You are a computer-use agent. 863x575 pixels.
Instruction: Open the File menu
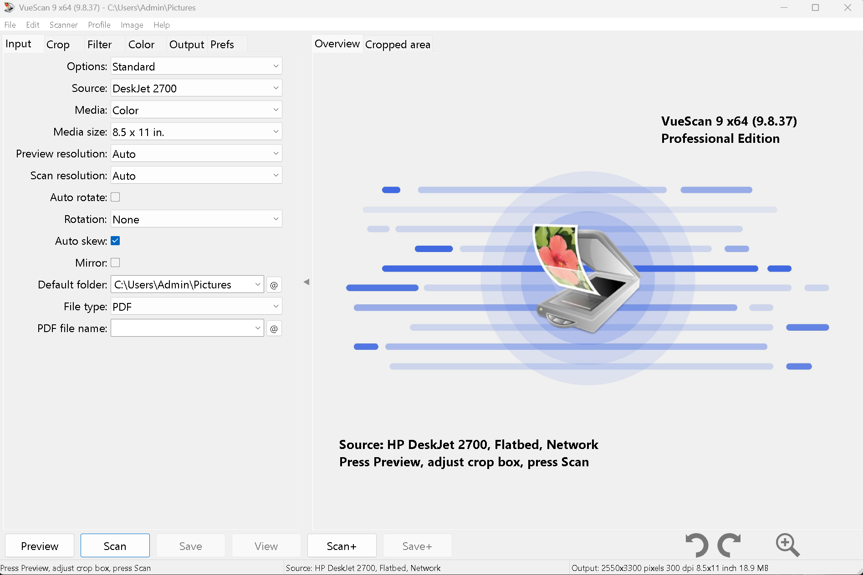click(10, 25)
